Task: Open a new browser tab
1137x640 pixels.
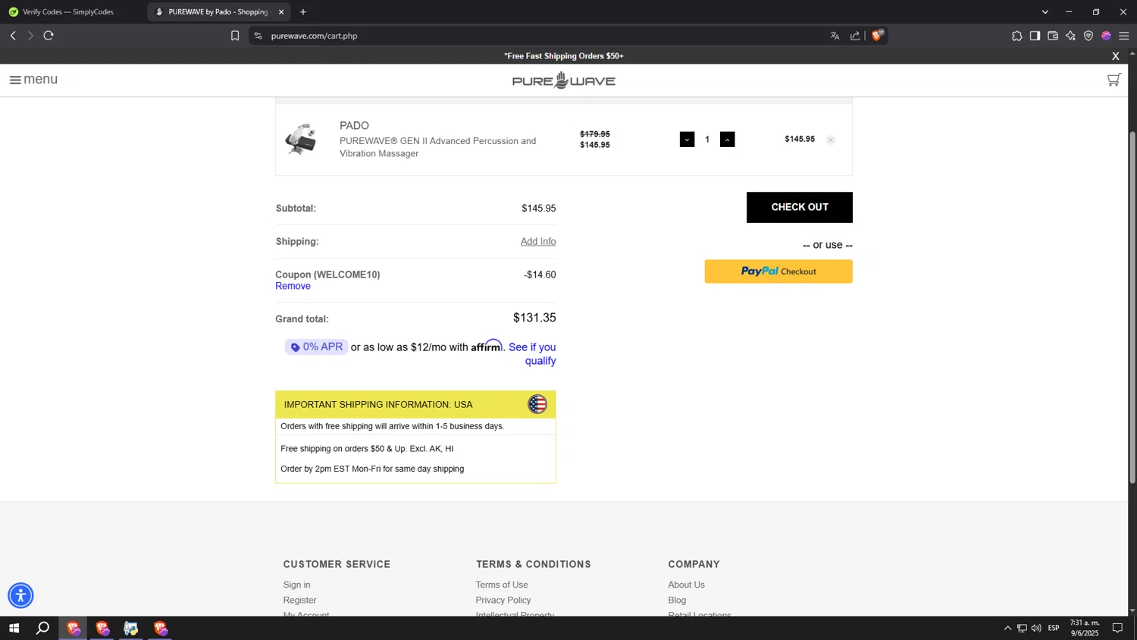Action: [303, 12]
